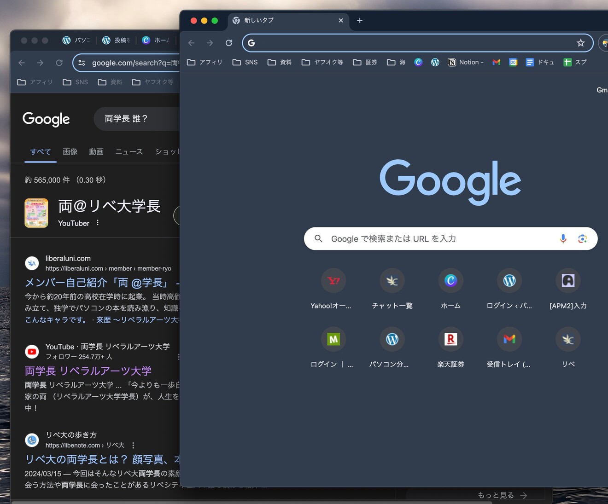Open the 両@リベ大学長 profile thumbnail
Screen dimensions: 608x504
(x=36, y=213)
